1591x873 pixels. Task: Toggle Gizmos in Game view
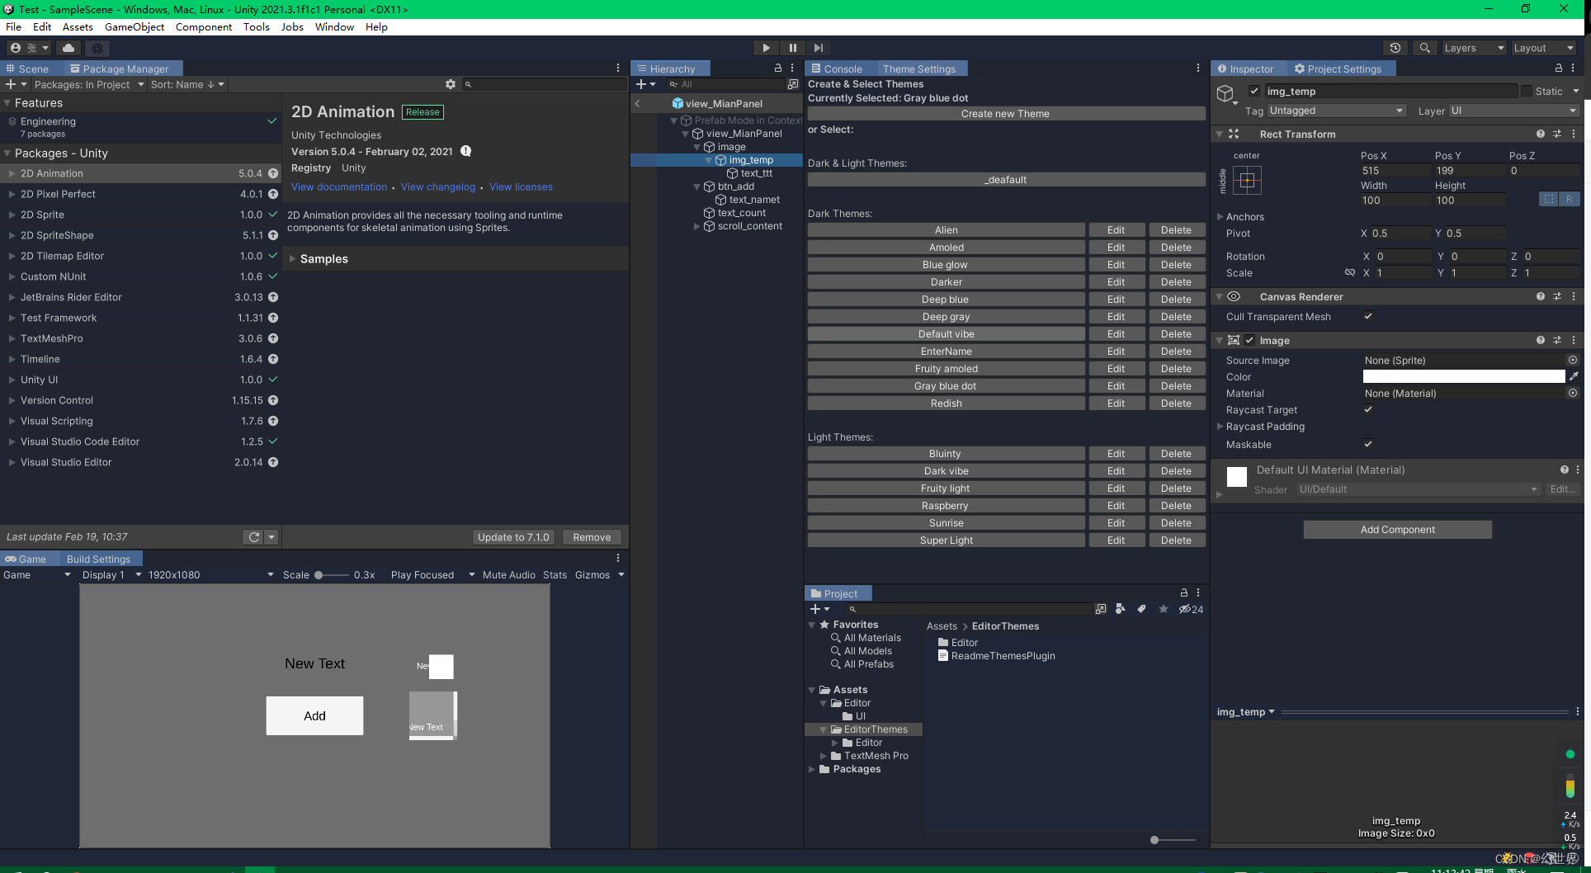point(592,575)
